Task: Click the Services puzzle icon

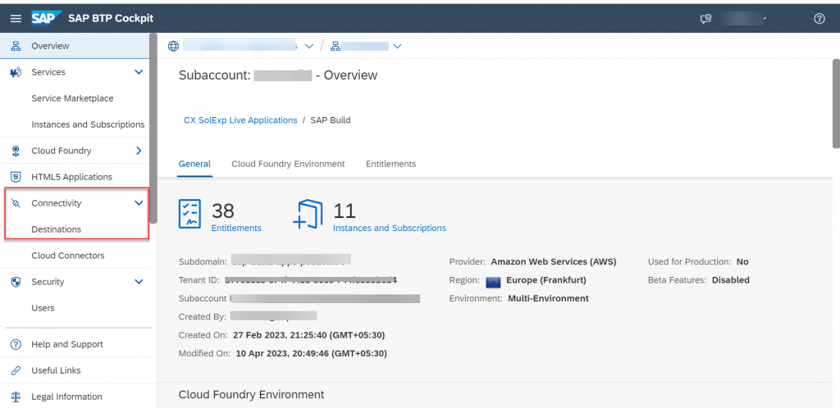Action: [16, 72]
